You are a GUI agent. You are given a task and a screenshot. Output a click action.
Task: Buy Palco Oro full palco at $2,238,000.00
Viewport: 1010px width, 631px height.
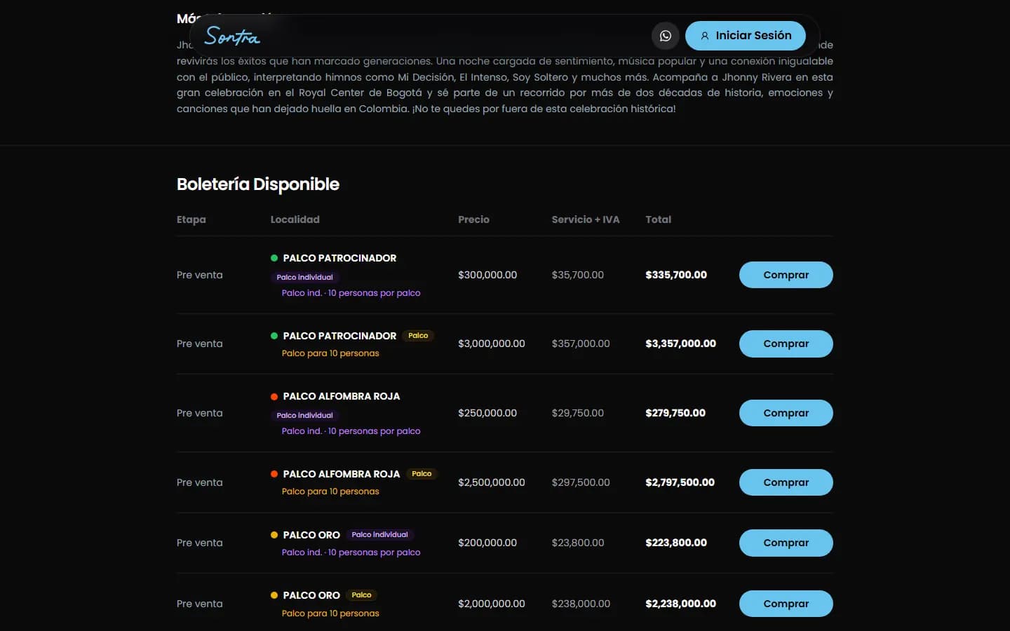786,604
